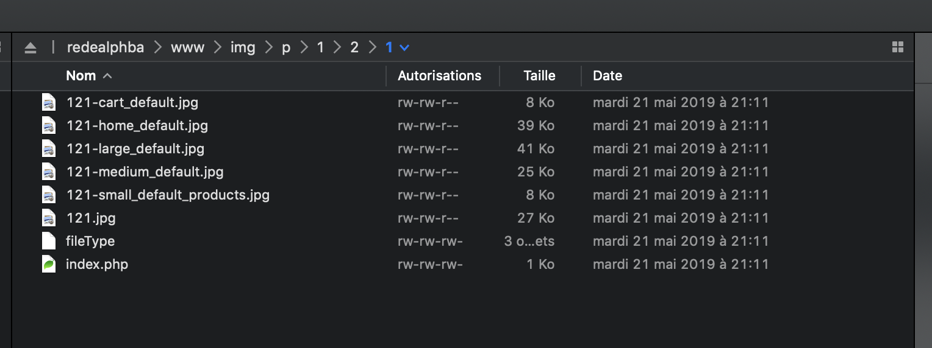
Task: Click the green leaf index.php icon
Action: tap(49, 264)
